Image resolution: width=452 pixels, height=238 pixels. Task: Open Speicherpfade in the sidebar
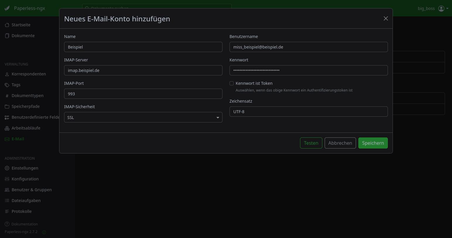(x=25, y=106)
